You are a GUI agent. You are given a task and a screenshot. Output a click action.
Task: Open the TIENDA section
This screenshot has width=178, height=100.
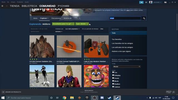pyautogui.click(x=14, y=6)
